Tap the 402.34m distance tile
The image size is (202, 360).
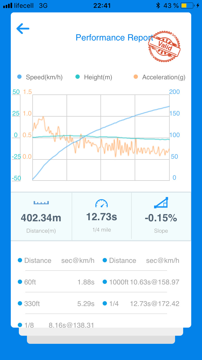pos(41,216)
